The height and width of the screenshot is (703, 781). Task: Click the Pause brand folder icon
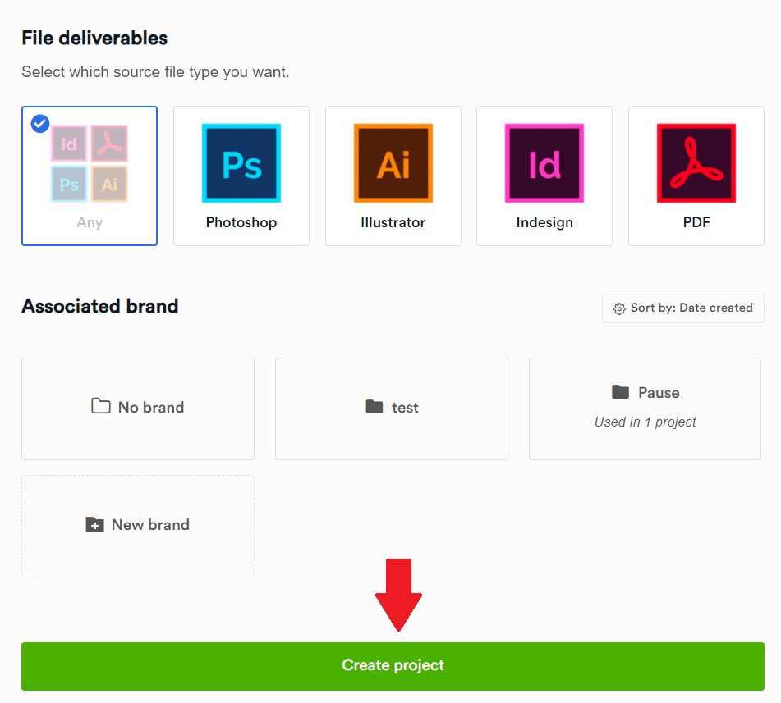click(x=621, y=391)
